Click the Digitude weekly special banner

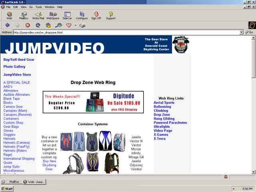(x=93, y=102)
